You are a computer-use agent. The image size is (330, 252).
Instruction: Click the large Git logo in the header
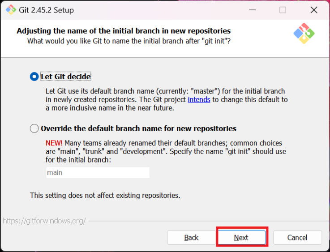[x=304, y=34]
